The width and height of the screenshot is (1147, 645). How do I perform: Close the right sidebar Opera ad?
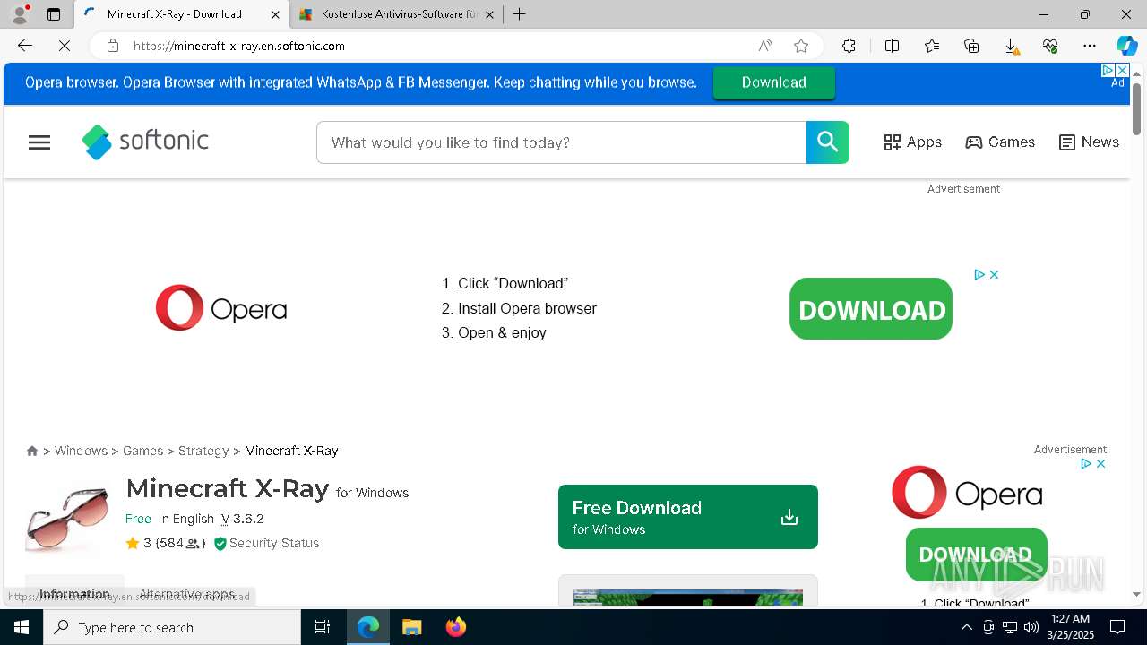coord(1100,463)
